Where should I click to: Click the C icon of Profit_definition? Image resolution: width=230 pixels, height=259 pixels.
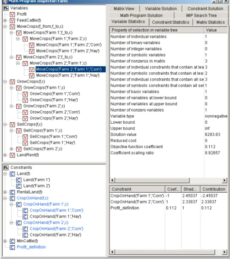pyautogui.click(x=12, y=247)
